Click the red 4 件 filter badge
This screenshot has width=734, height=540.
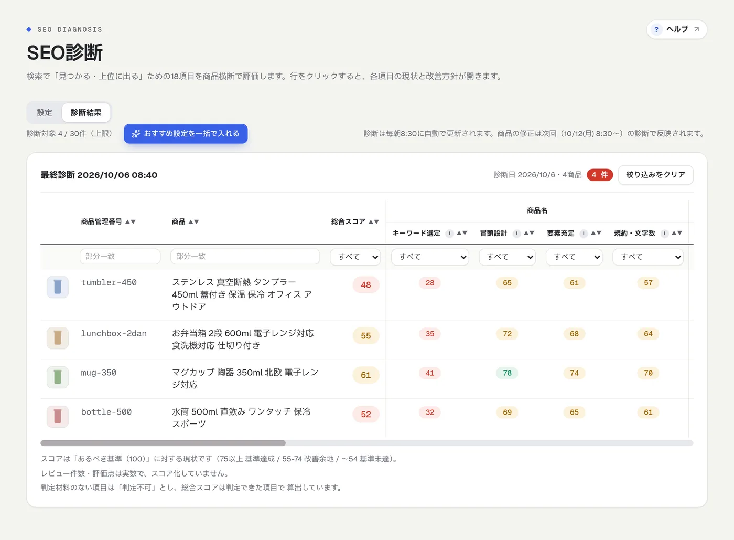point(600,175)
